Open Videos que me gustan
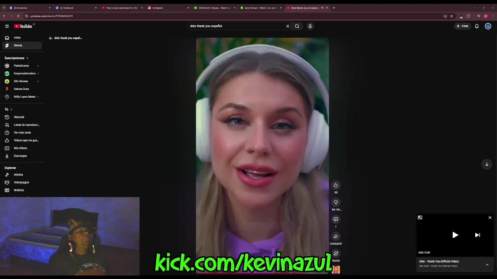 pyautogui.click(x=22, y=140)
